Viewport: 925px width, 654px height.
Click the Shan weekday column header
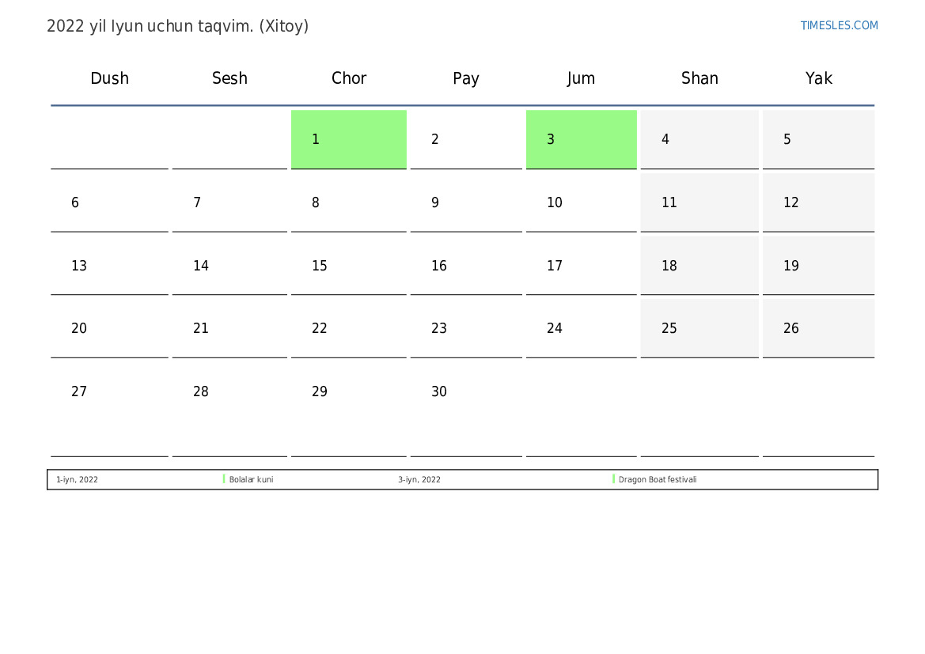click(699, 78)
